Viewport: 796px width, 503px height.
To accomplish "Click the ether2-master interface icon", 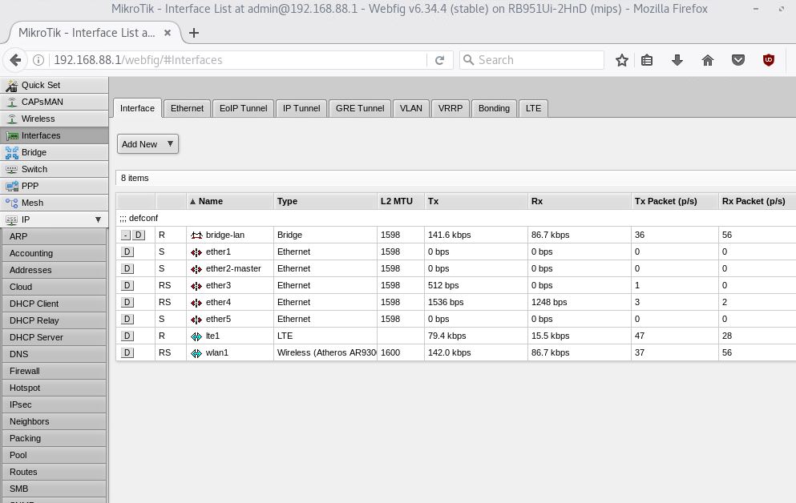I will 196,269.
